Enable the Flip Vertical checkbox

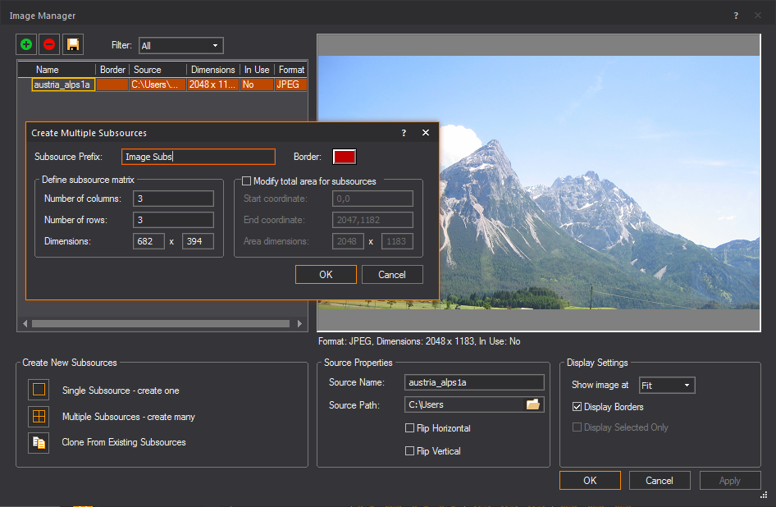pos(410,451)
